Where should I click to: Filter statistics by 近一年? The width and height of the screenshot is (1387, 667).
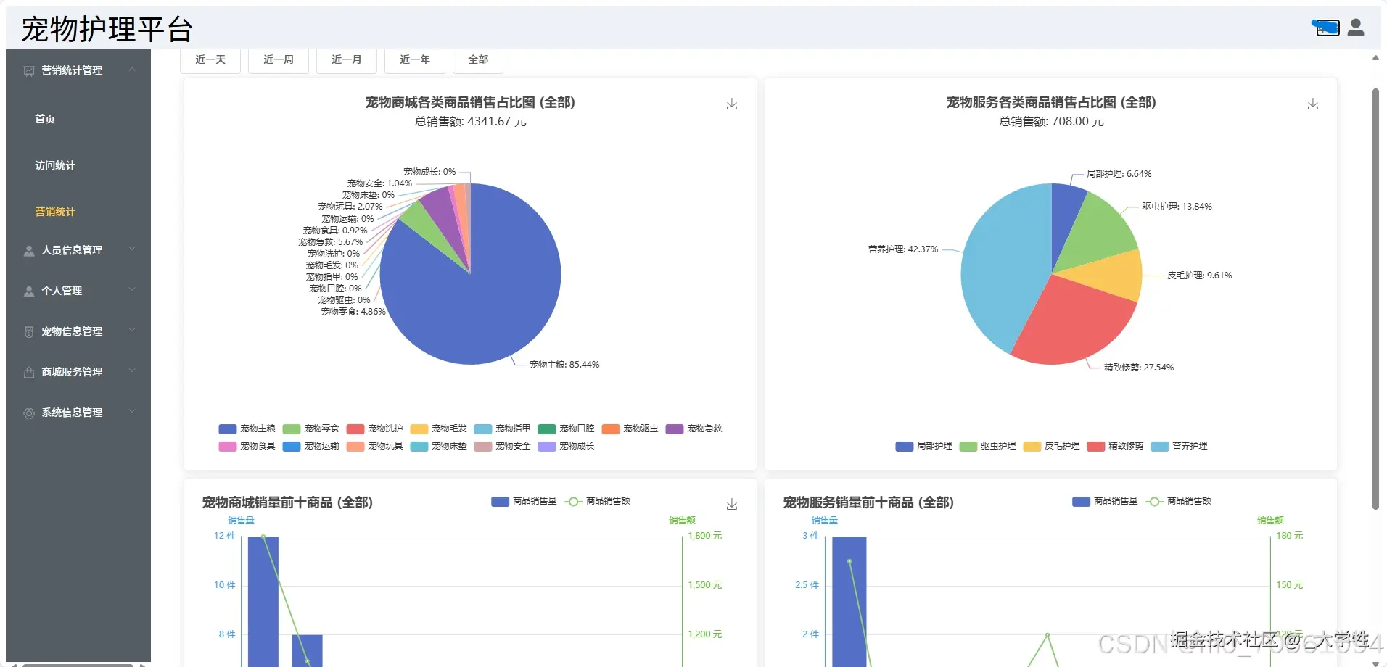(x=415, y=60)
